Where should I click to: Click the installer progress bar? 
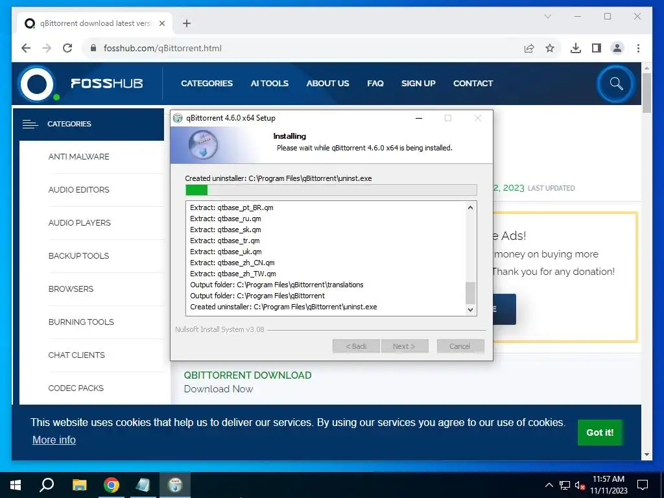pyautogui.click(x=331, y=190)
